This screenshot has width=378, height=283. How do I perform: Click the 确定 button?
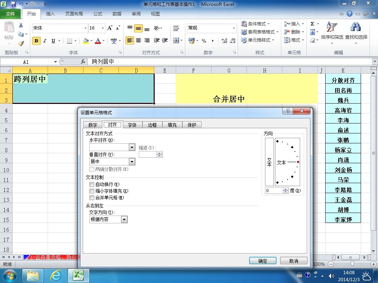coord(263,261)
